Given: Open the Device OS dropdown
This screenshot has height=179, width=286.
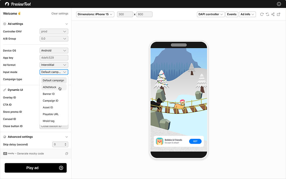Looking at the screenshot, I should click(54, 51).
